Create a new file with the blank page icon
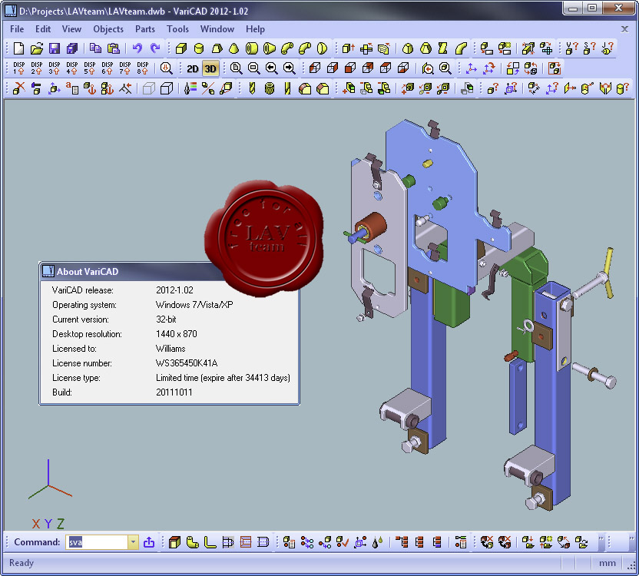Screen dimensions: 639x576 18,48
